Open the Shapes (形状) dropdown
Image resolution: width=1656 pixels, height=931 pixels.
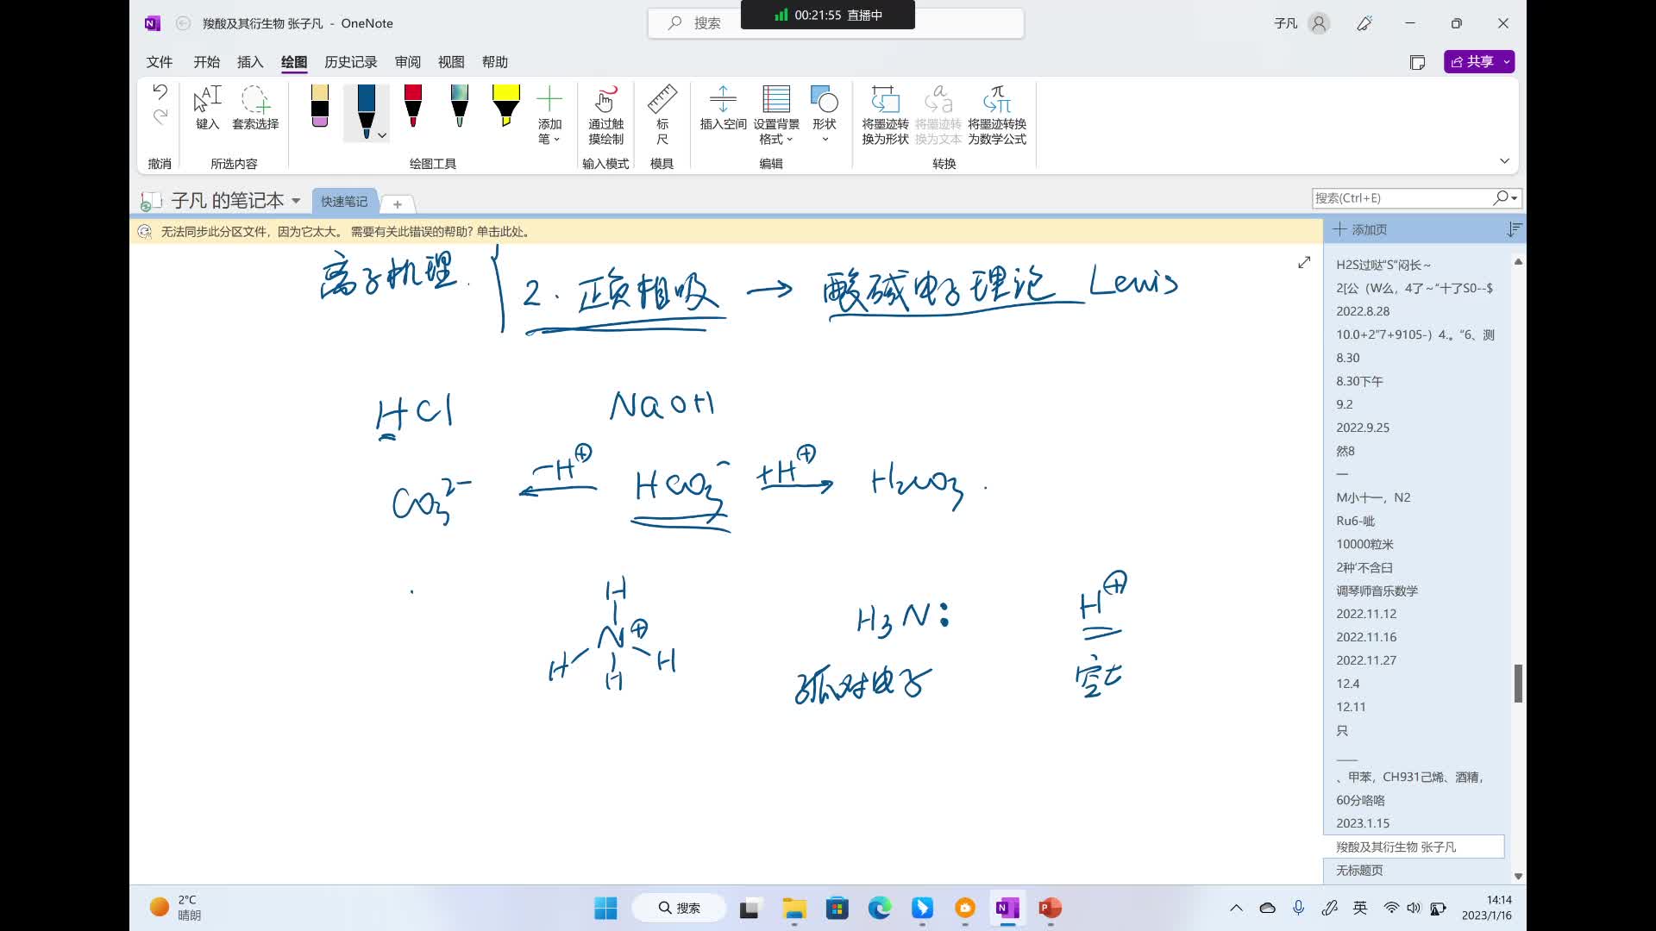coord(825,114)
